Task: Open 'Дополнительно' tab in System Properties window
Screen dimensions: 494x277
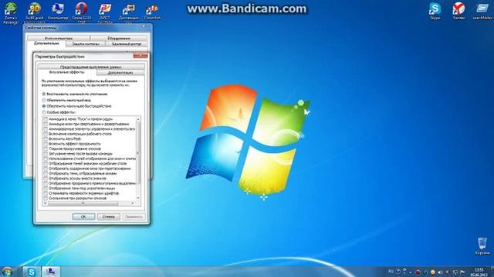Action: click(46, 43)
